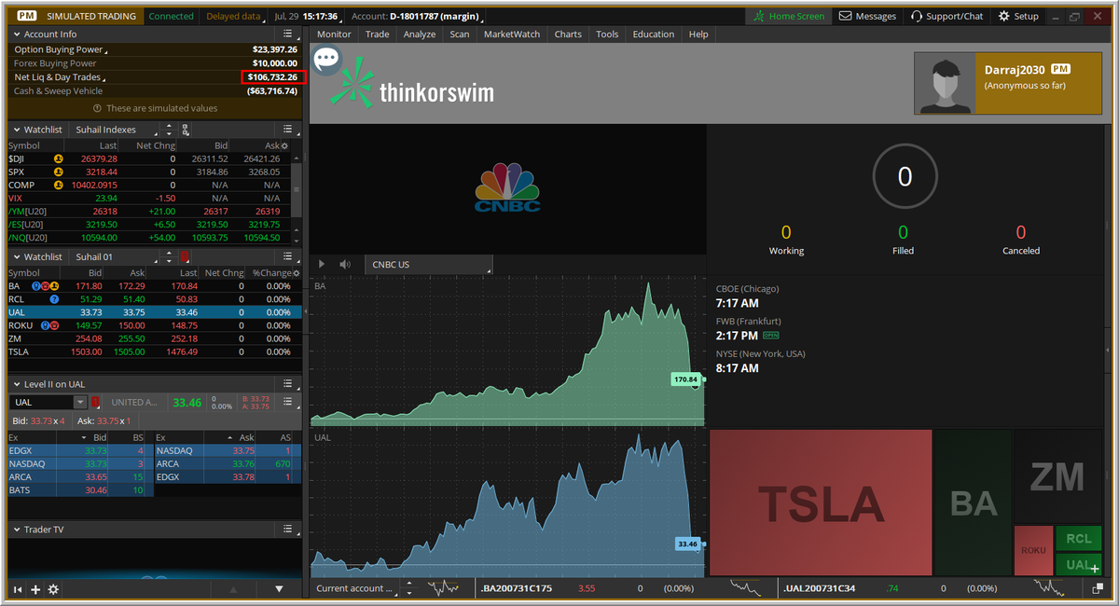Collapse Level II on UAL section

coord(16,384)
